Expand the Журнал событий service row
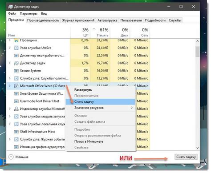The width and height of the screenshot is (211, 173). tap(10, 139)
